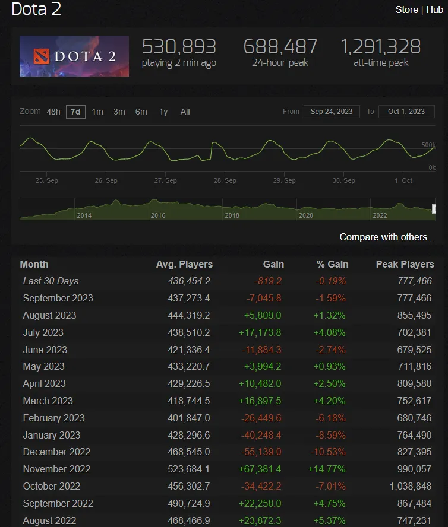The height and width of the screenshot is (527, 448).
Task: Open the Hub link
Action: [434, 9]
